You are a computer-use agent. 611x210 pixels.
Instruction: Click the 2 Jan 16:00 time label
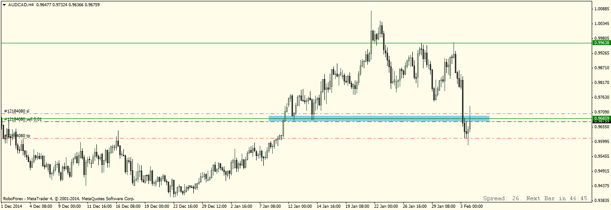tap(242, 206)
